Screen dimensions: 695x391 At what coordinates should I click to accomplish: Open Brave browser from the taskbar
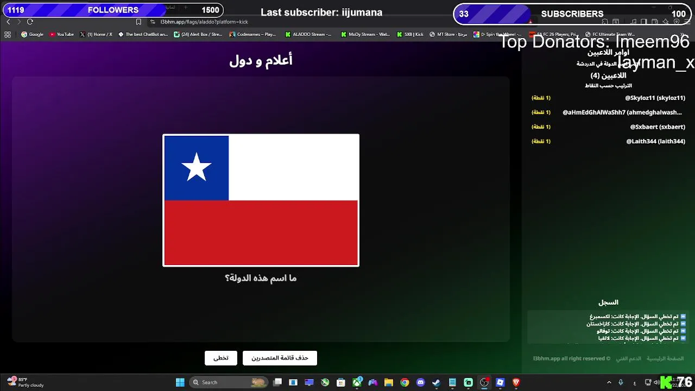tap(516, 382)
